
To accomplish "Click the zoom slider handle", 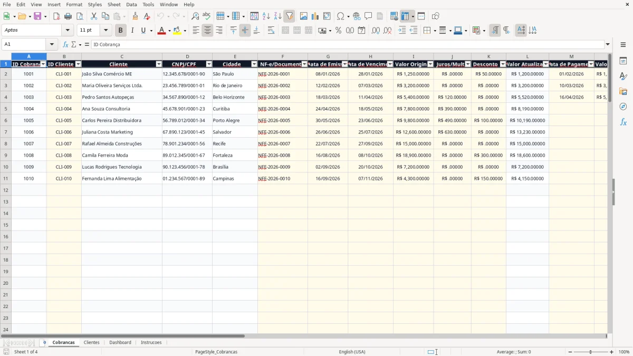I will point(590,352).
